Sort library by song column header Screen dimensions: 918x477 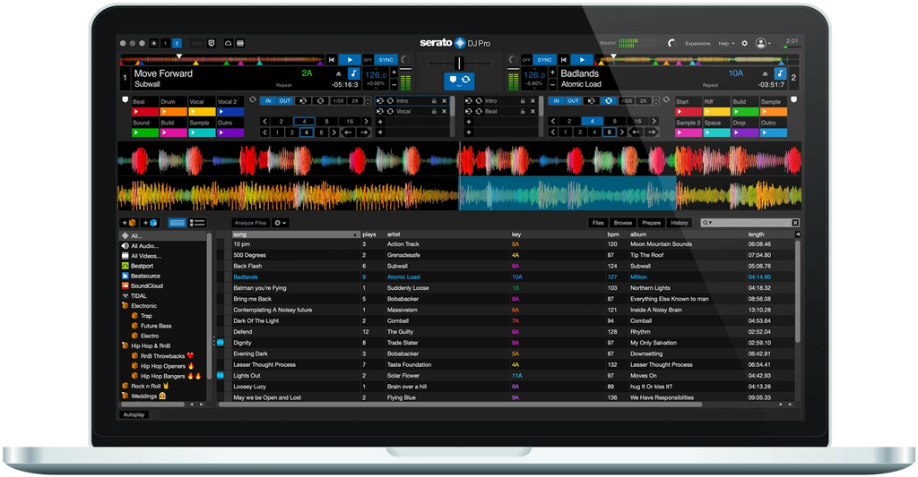tap(296, 234)
